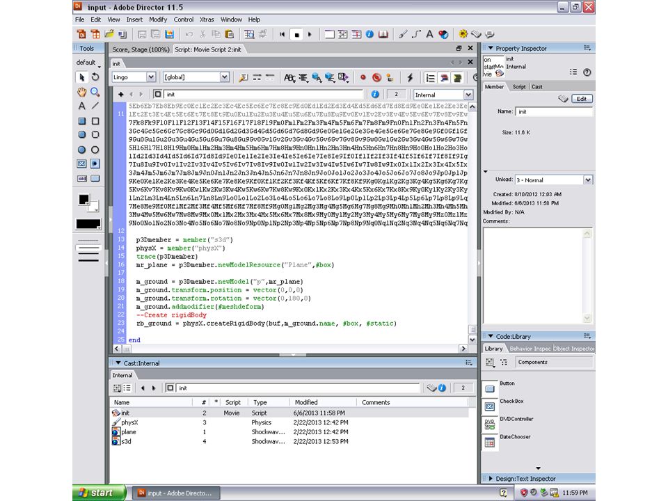Click the Save All toolbar icon

(155, 34)
